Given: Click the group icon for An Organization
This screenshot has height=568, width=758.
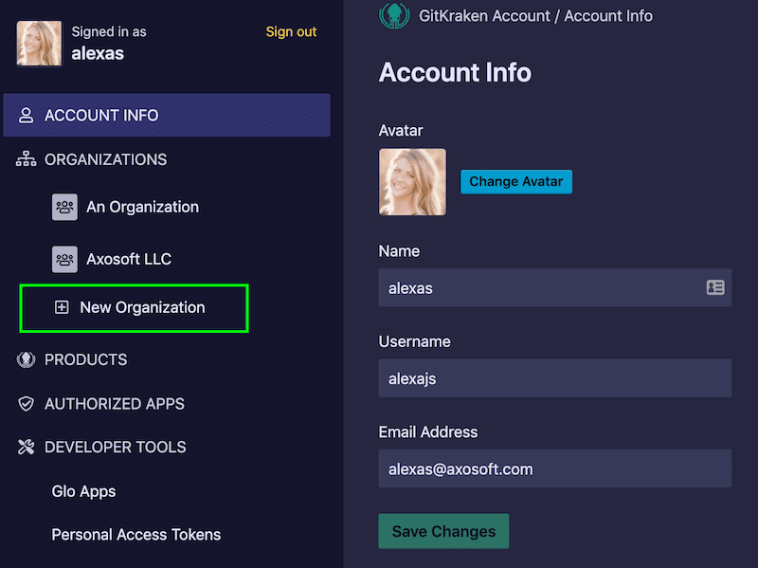Looking at the screenshot, I should (64, 207).
